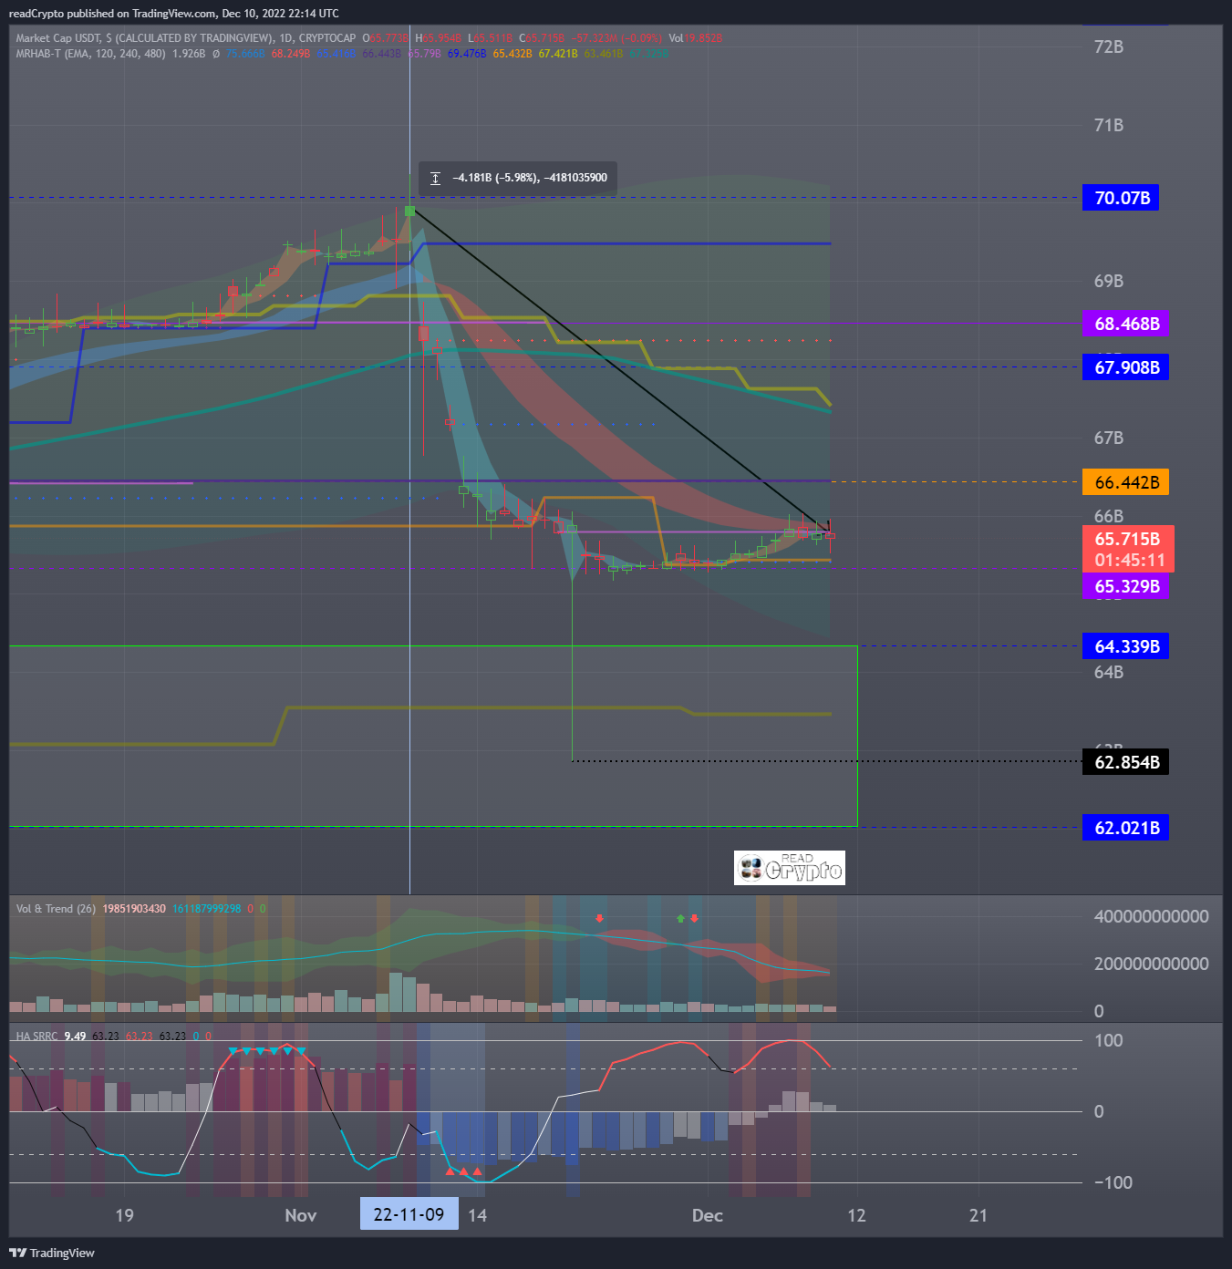Click the MRHAB-T indicator legend
The height and width of the screenshot is (1269, 1232).
pyautogui.click(x=91, y=54)
